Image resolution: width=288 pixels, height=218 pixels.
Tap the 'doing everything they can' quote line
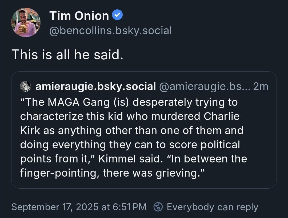tap(130, 145)
